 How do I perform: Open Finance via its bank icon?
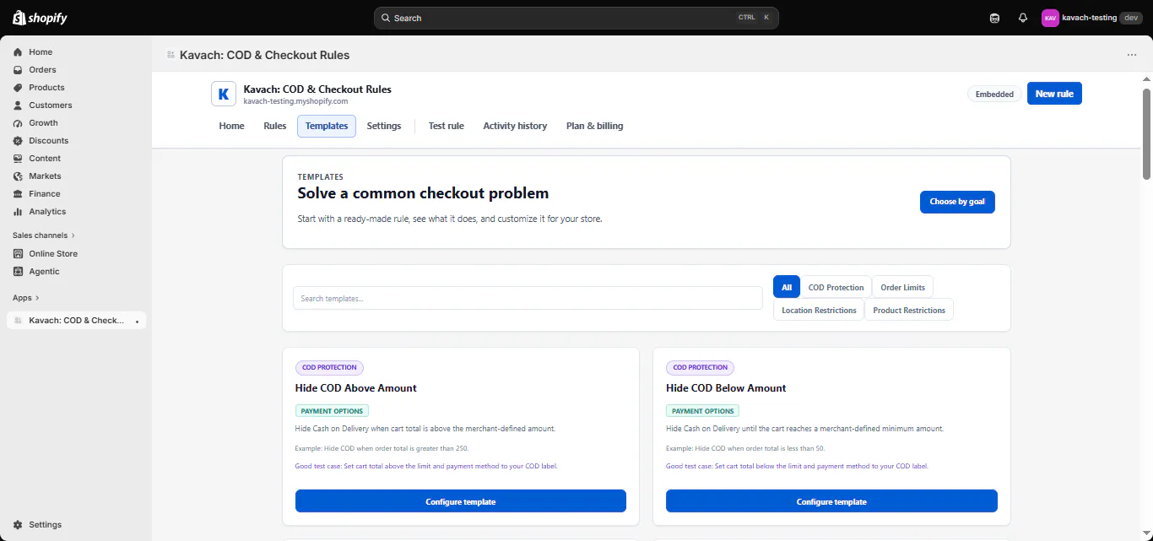point(18,194)
